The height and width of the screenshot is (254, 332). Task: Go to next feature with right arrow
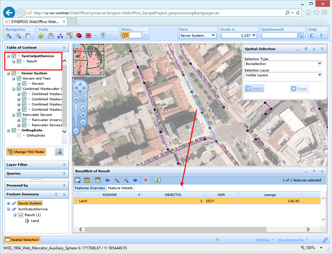pos(135,180)
